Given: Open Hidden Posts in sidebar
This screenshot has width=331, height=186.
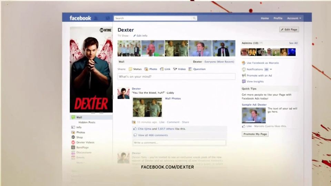Looking at the screenshot, I should tap(87, 122).
